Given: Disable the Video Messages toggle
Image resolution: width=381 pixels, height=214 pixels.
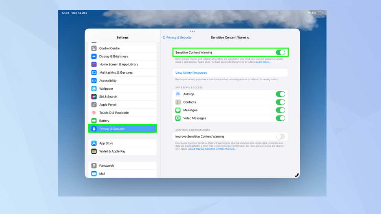Looking at the screenshot, I should coord(280,118).
